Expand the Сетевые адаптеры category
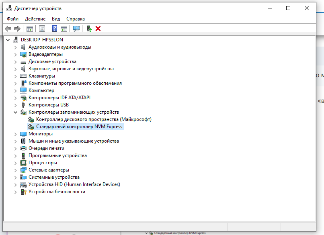Viewport: 324px width, 235px height. [x=16, y=170]
